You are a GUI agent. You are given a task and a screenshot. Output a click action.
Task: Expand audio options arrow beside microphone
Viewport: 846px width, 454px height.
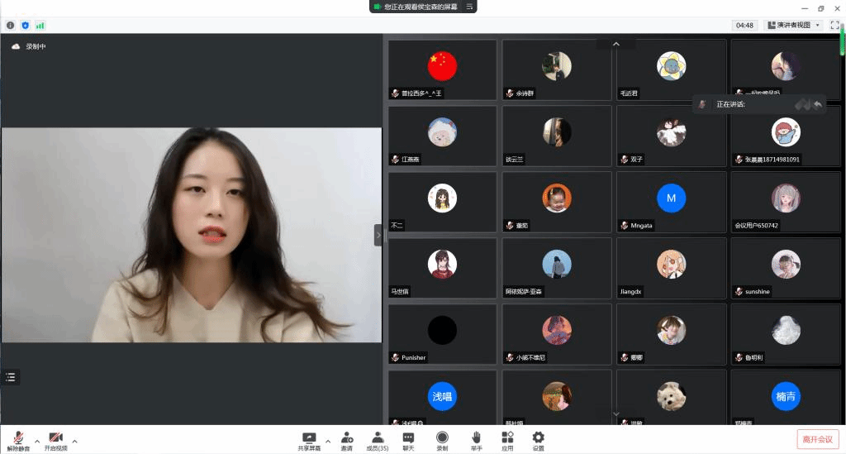coord(36,441)
